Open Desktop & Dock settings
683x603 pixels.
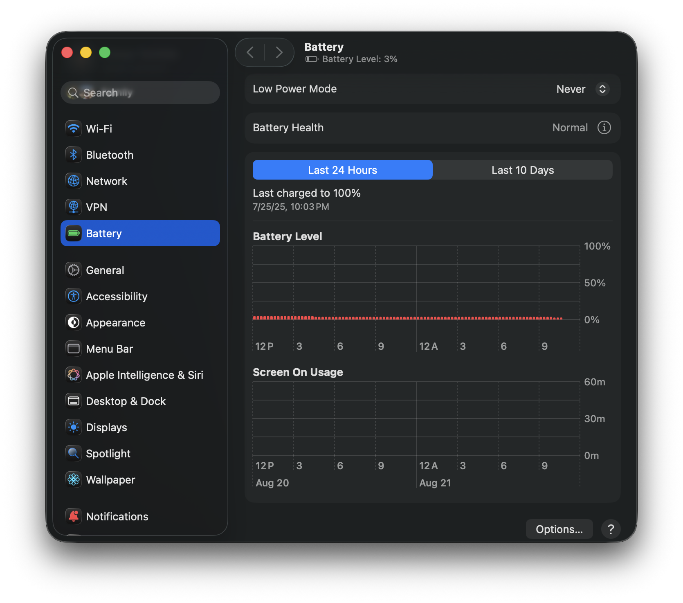tap(126, 401)
